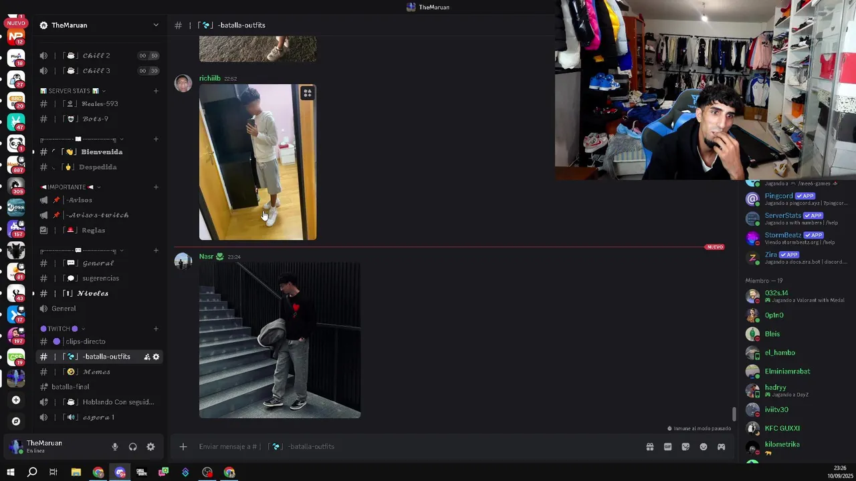This screenshot has width=856, height=481.
Task: Open the Boss server icon
Action: pos(16,207)
